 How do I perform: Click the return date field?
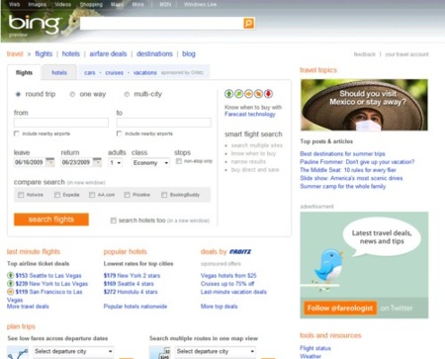point(76,162)
